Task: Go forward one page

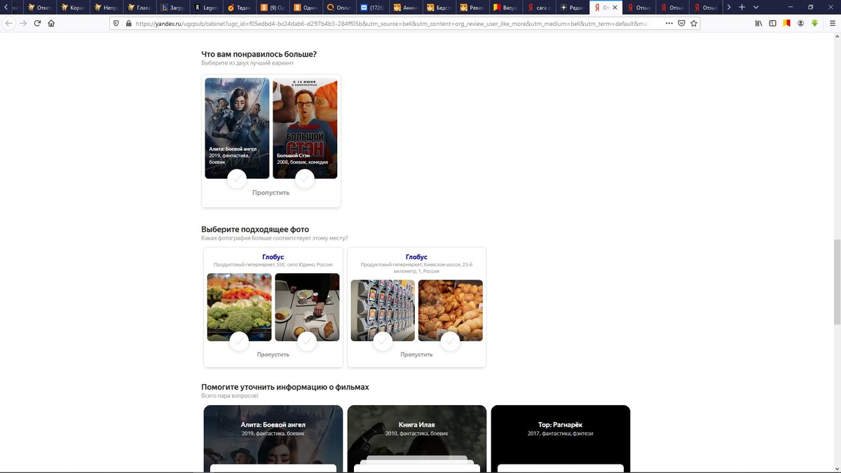Action: tap(23, 23)
